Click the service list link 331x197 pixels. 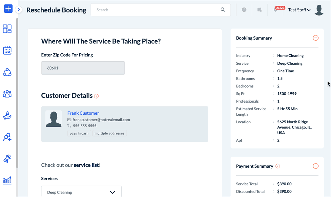point(86,165)
